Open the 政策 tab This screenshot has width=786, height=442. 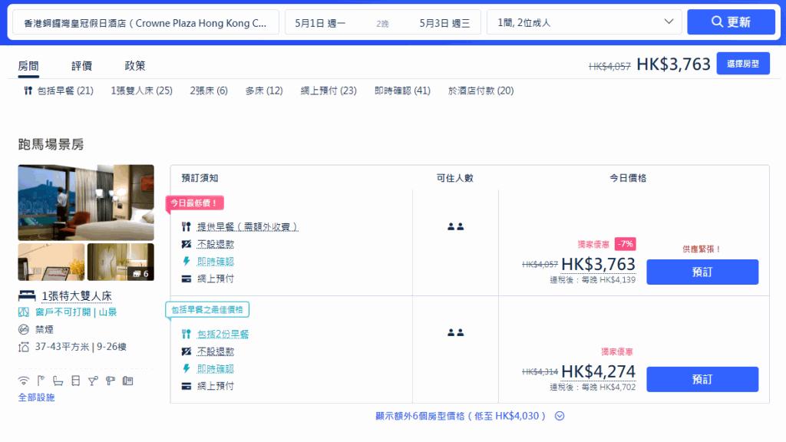coord(134,65)
